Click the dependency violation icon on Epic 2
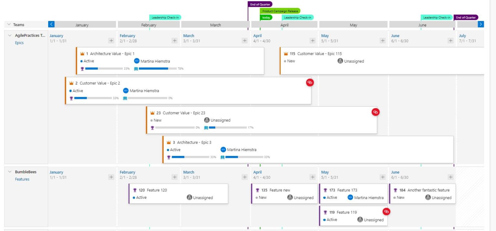The width and height of the screenshot is (496, 231). coord(310,82)
